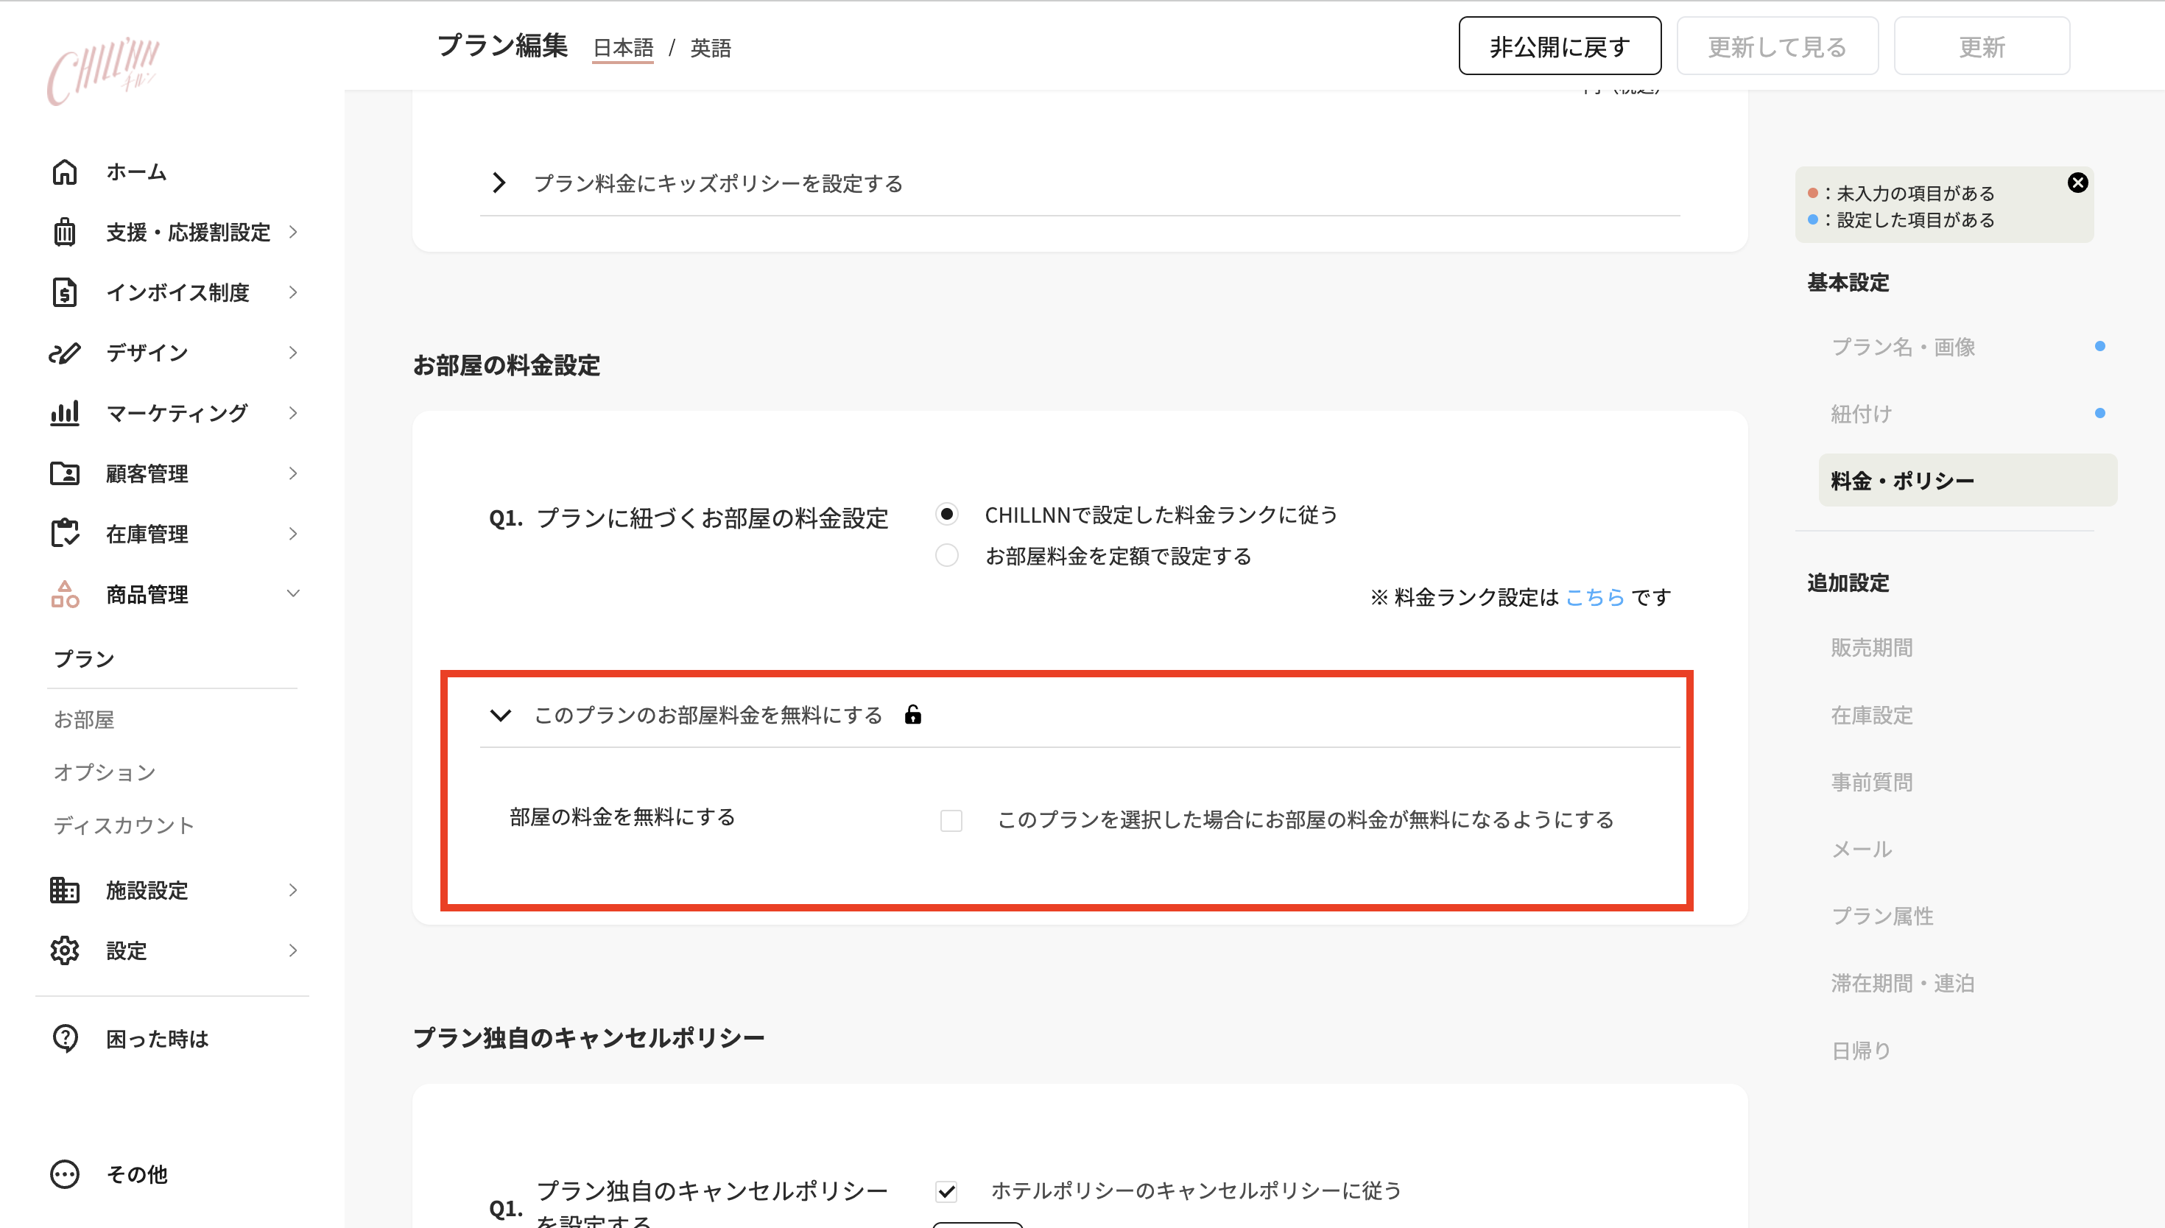Dismiss the legend with the circular close button

(2078, 181)
